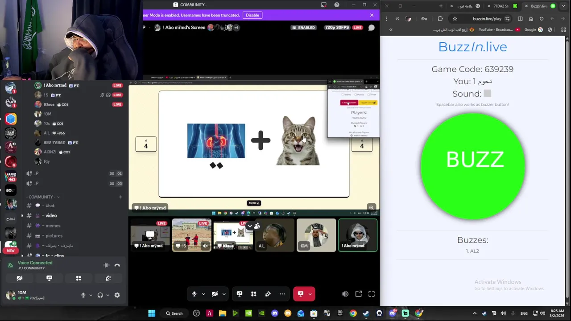The width and height of the screenshot is (571, 321).
Task: Dismiss the Streamer Mode banner
Action: click(372, 15)
